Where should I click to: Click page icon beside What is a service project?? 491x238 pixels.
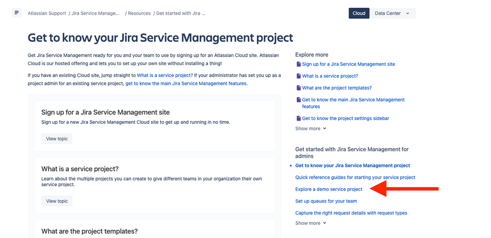[x=298, y=76]
